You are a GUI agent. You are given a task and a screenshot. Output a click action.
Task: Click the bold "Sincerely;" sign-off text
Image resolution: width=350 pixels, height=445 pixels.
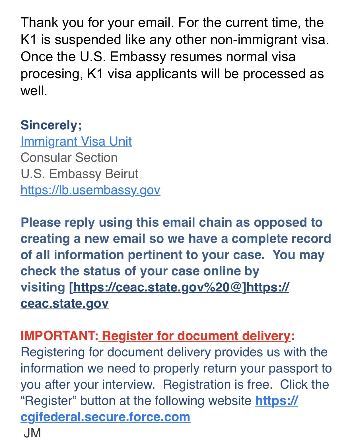pyautogui.click(x=51, y=125)
